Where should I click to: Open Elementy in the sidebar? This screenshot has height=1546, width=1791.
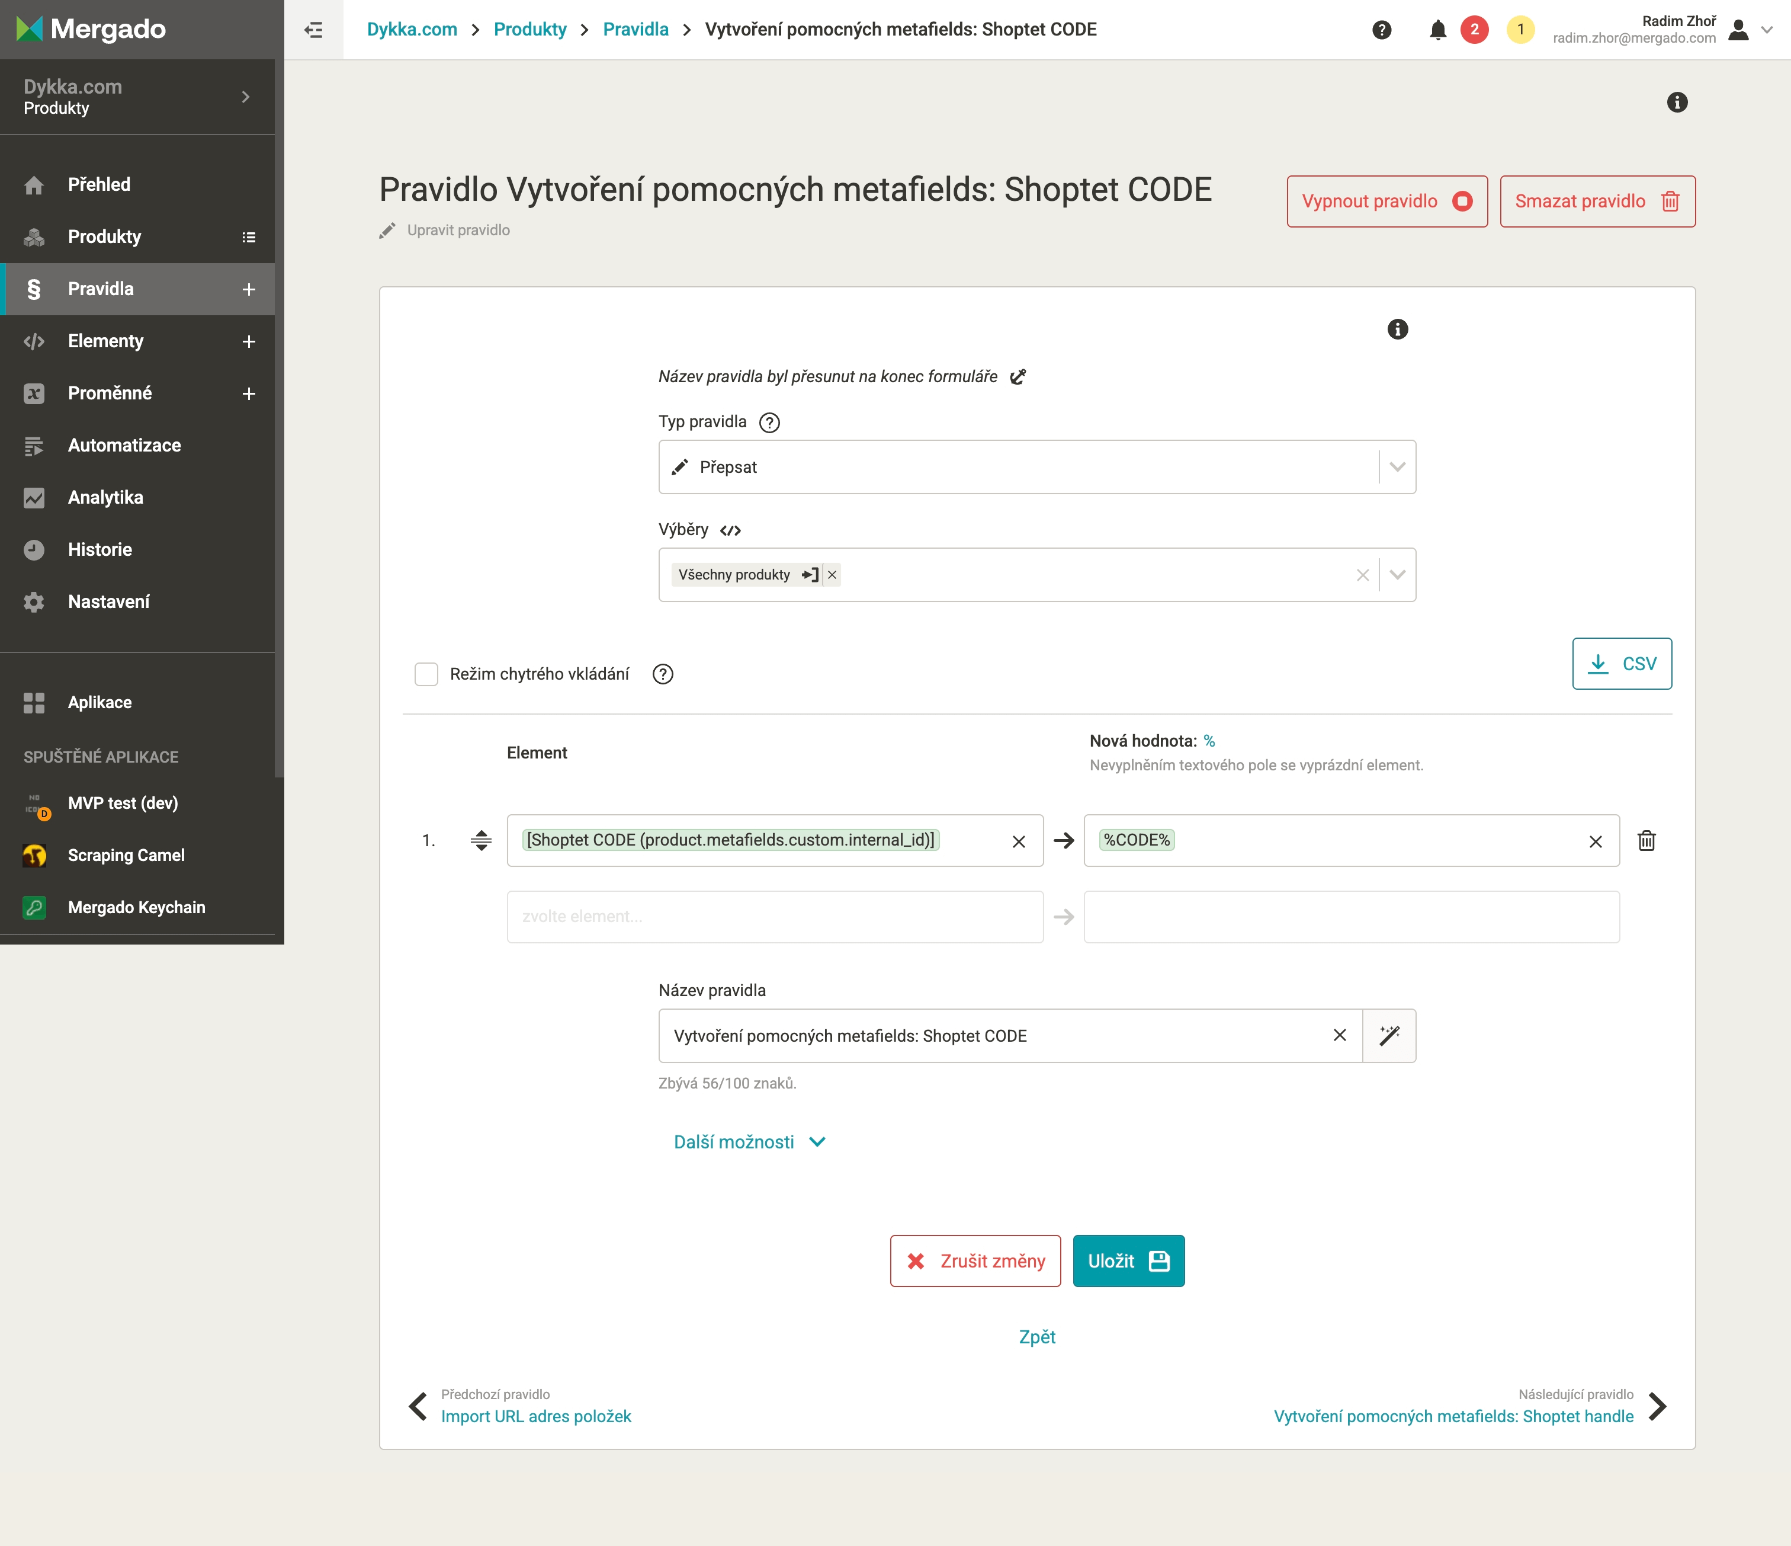point(105,341)
